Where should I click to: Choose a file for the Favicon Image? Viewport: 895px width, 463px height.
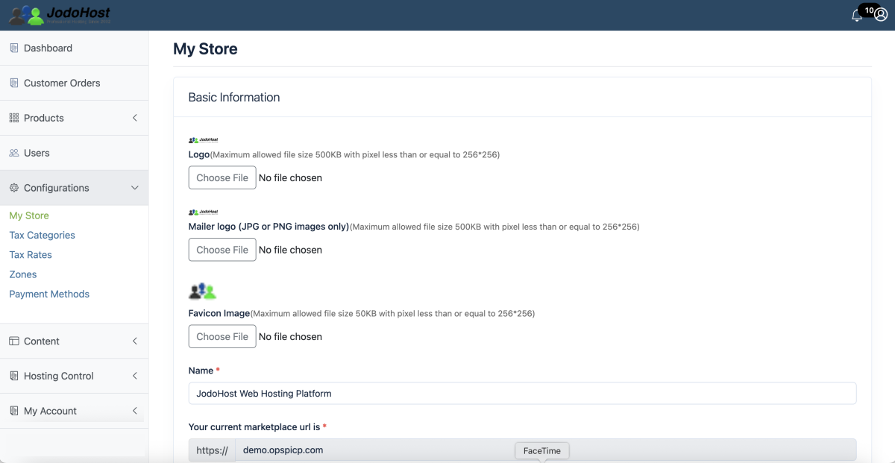point(222,336)
